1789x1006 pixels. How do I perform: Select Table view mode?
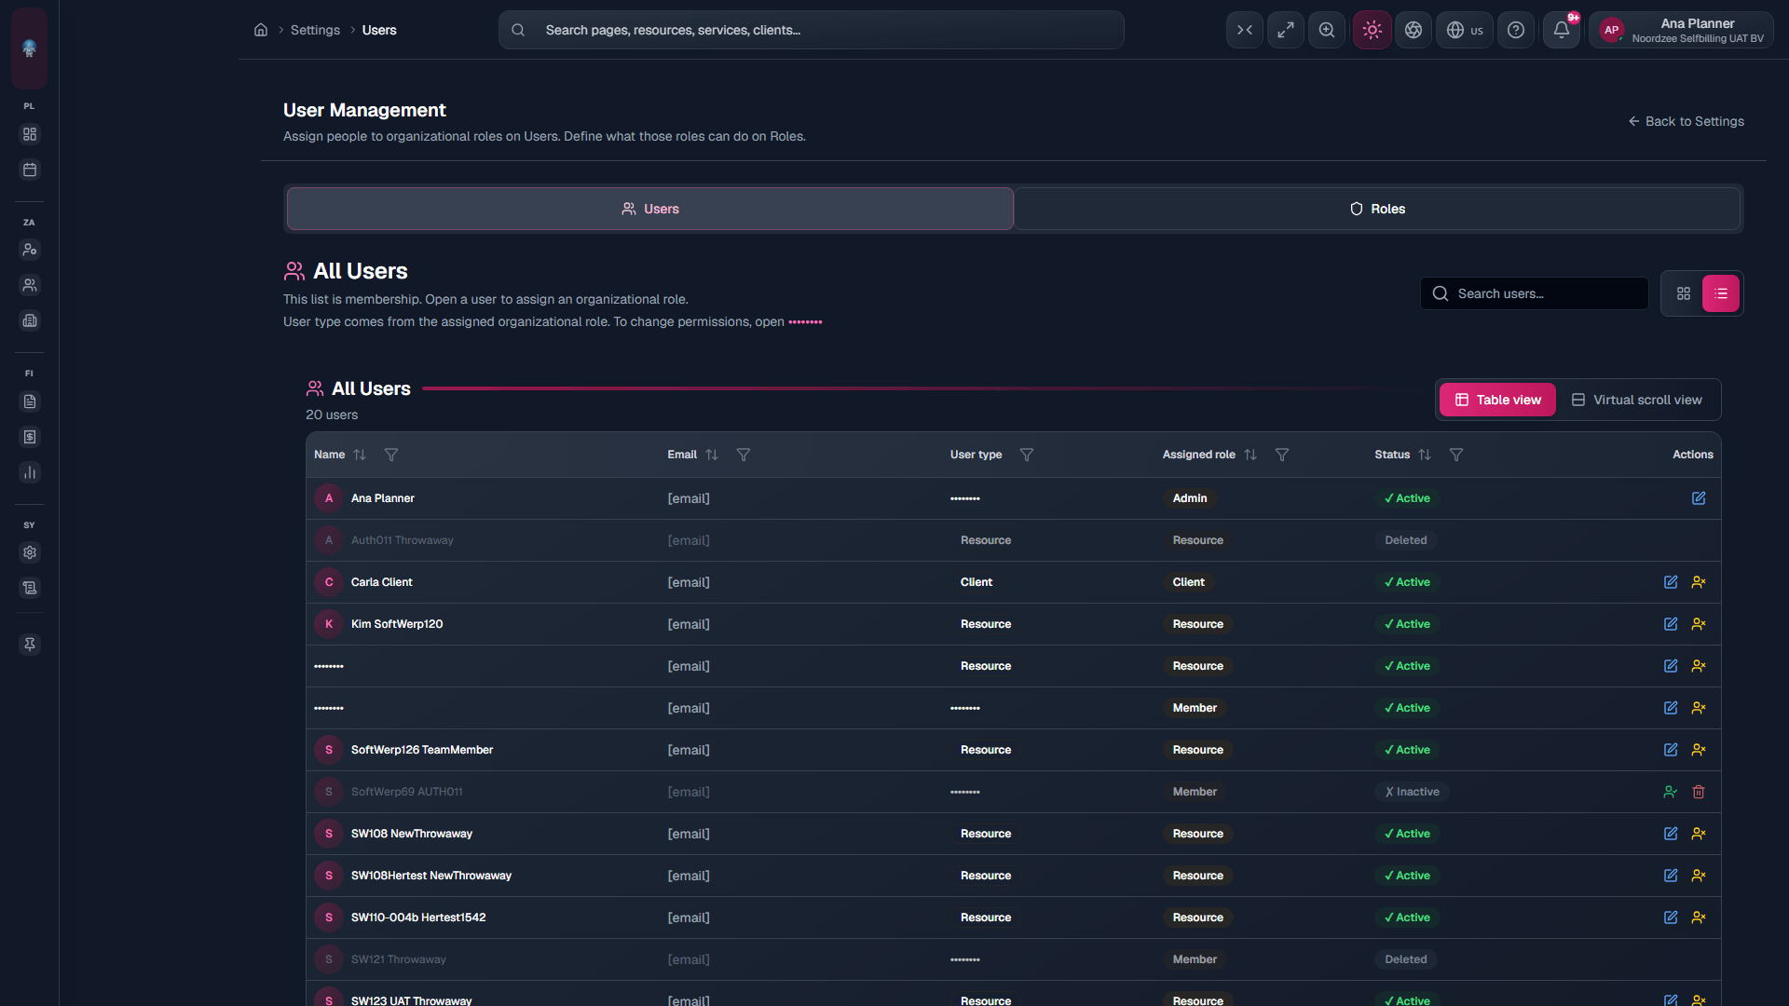pos(1497,400)
